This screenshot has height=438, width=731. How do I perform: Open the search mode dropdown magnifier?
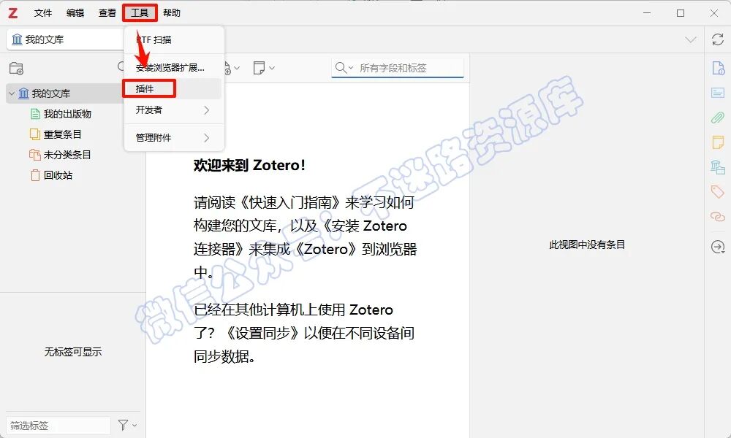pos(344,68)
